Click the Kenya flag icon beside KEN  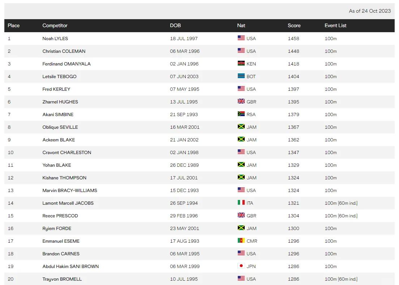[241, 63]
